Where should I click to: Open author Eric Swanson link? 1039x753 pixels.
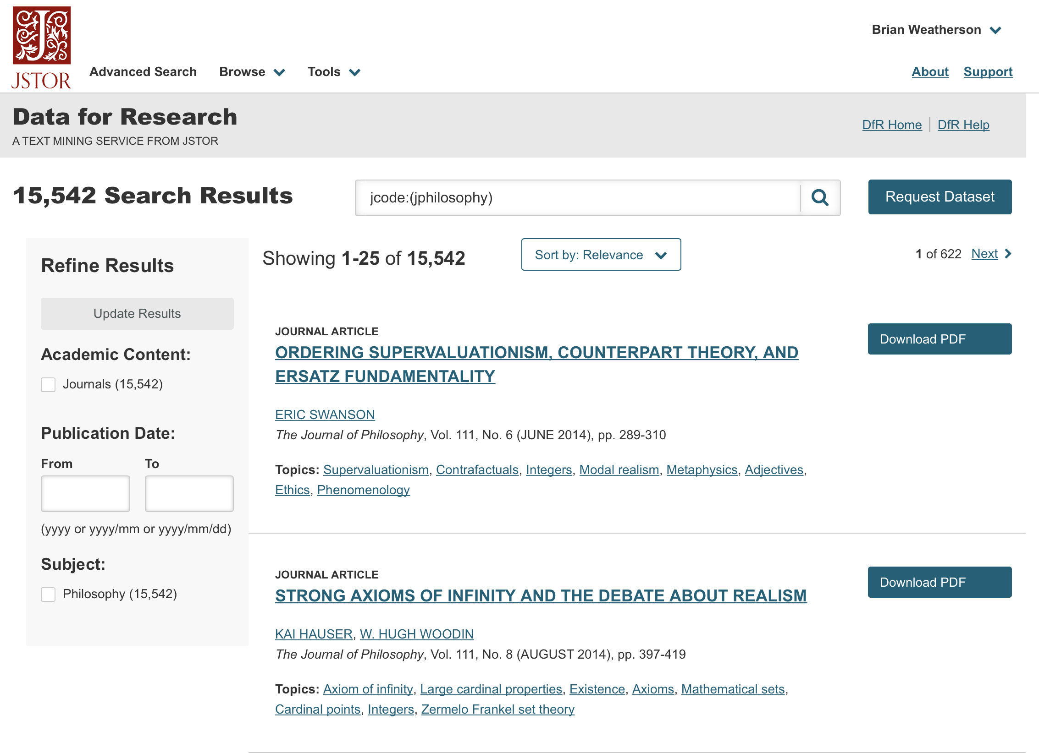pos(325,415)
